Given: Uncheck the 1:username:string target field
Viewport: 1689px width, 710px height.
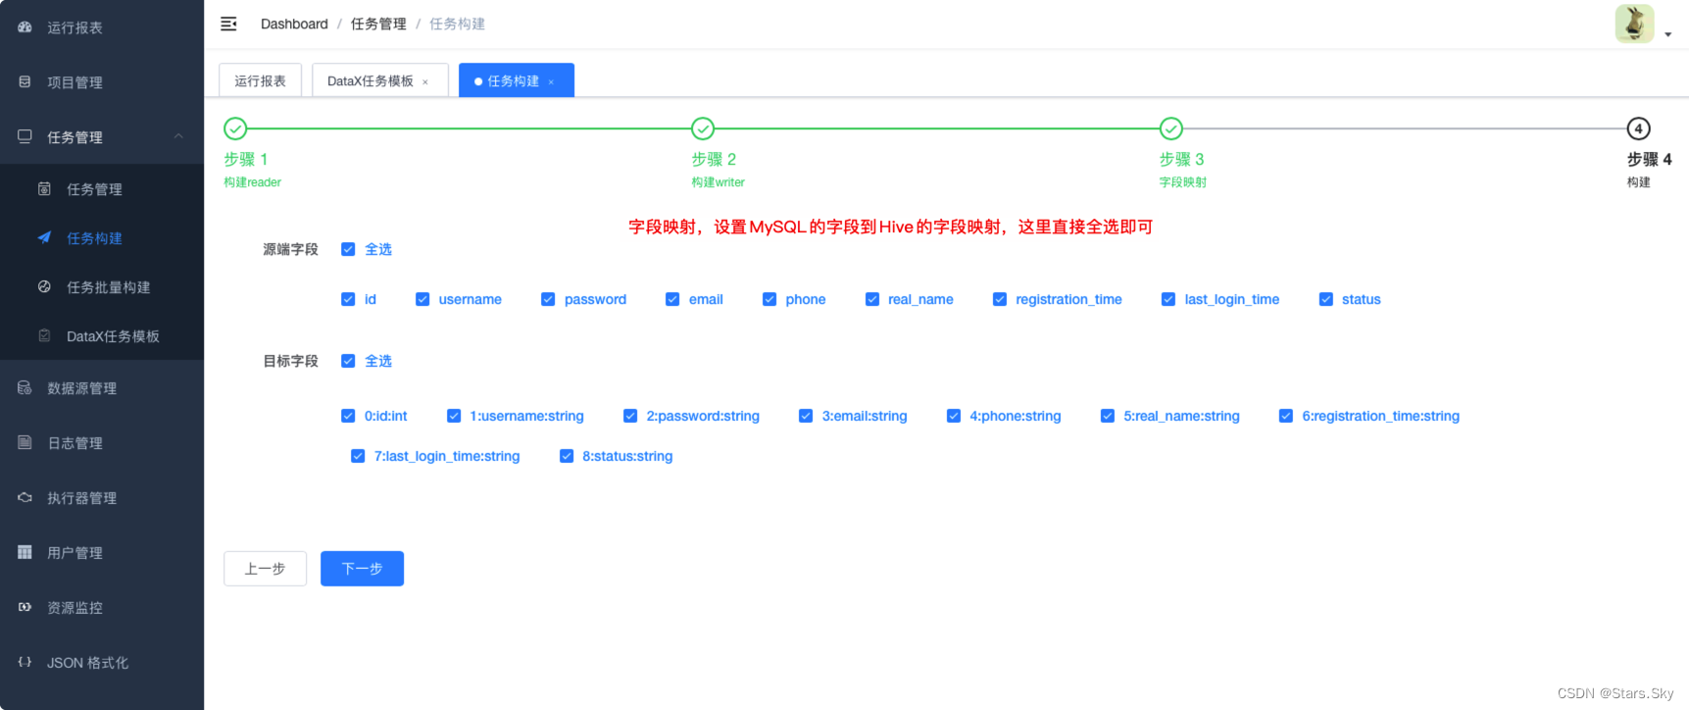Looking at the screenshot, I should pos(454,416).
